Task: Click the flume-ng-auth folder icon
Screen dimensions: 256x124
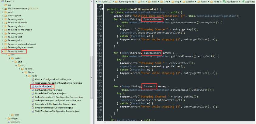Action: 6,19
